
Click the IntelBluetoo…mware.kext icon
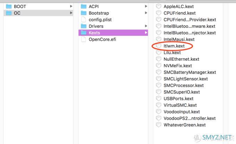159,26
